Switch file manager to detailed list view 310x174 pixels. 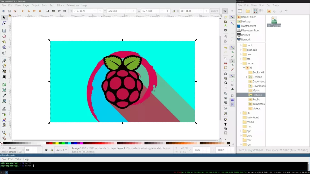(x=261, y=11)
